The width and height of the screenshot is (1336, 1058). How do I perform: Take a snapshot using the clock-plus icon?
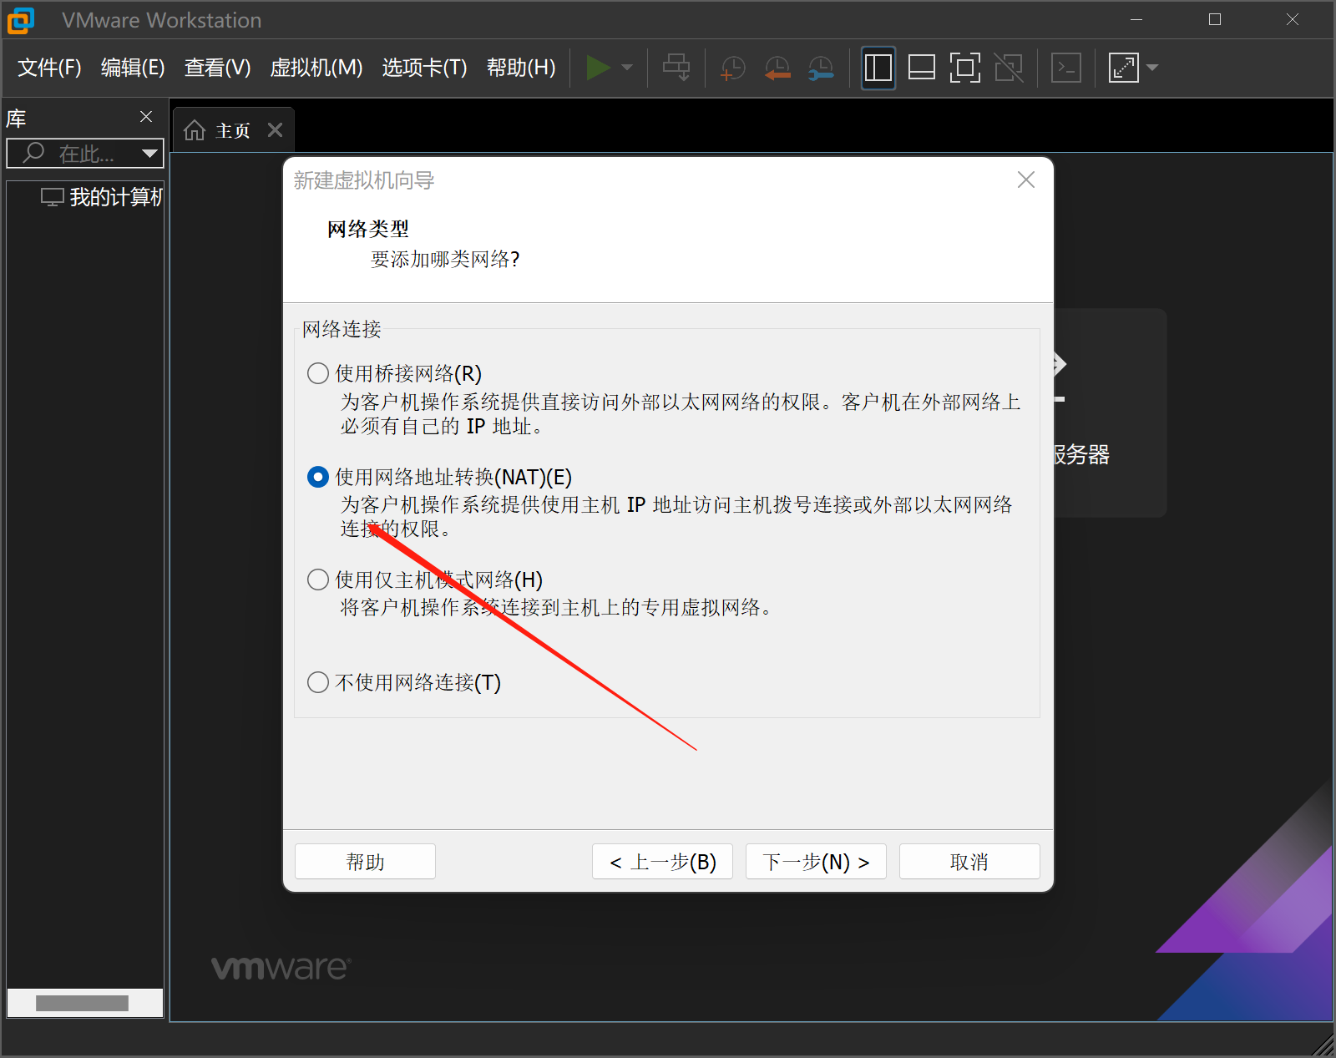pyautogui.click(x=732, y=68)
